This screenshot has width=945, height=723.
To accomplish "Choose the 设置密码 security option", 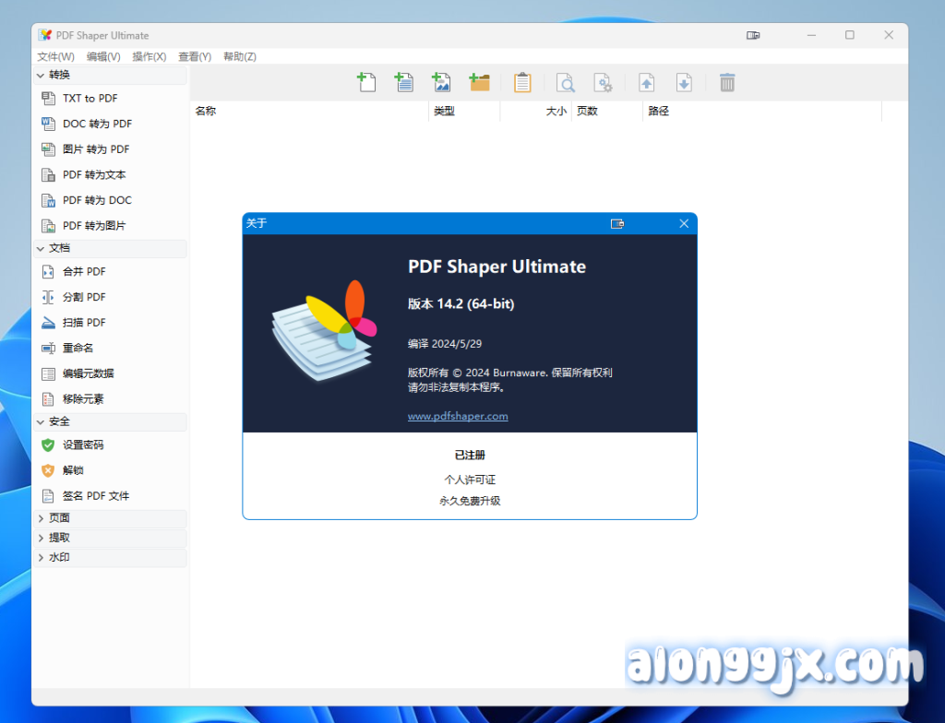I will pyautogui.click(x=83, y=444).
